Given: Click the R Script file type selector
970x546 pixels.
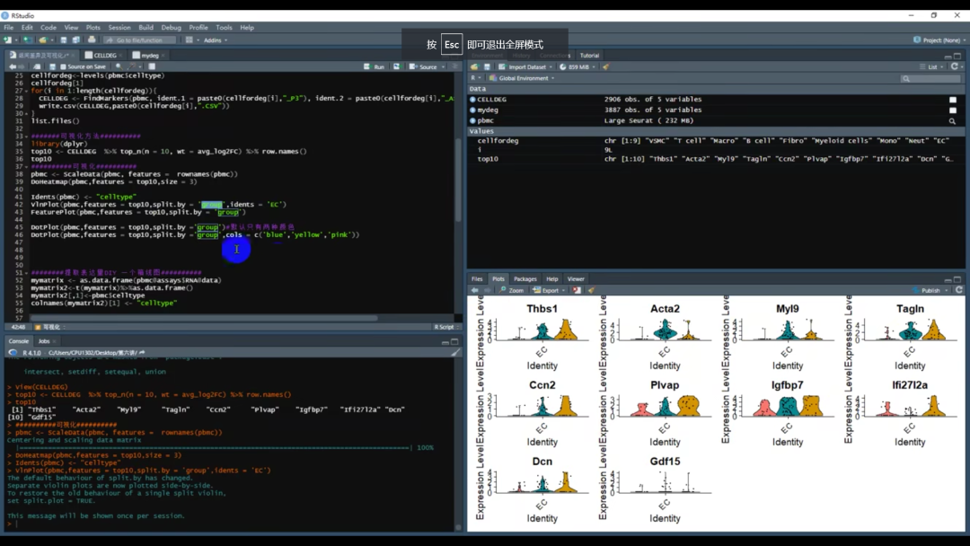Looking at the screenshot, I should tap(445, 327).
